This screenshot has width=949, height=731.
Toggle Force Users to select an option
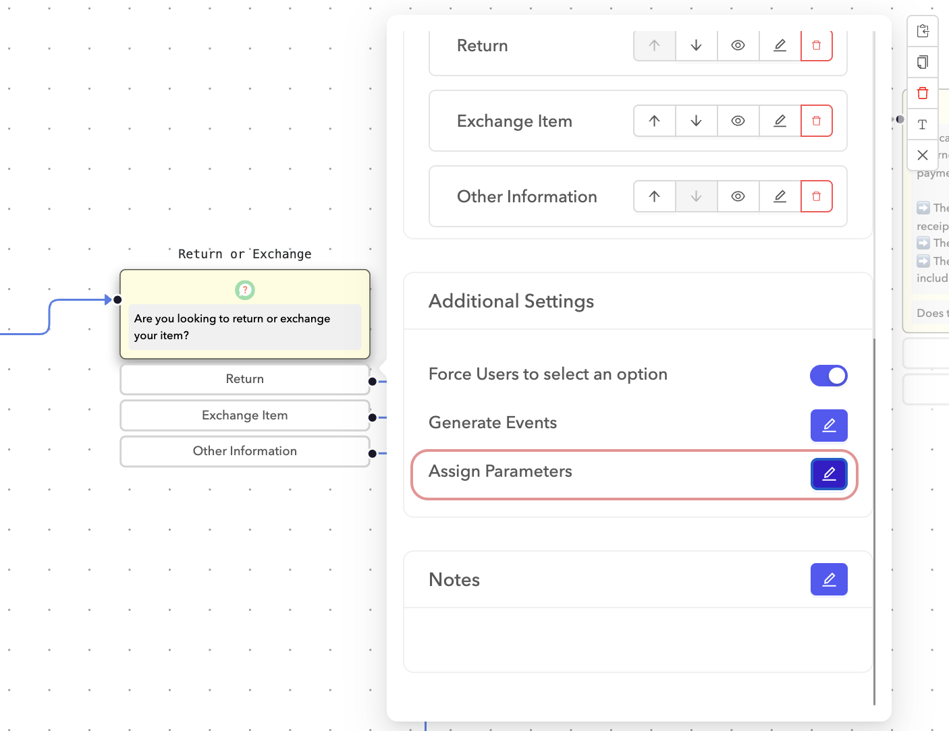tap(829, 376)
